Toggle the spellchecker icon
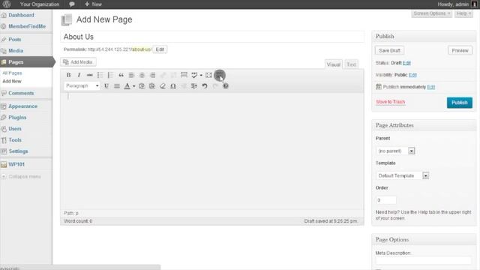 [x=194, y=75]
